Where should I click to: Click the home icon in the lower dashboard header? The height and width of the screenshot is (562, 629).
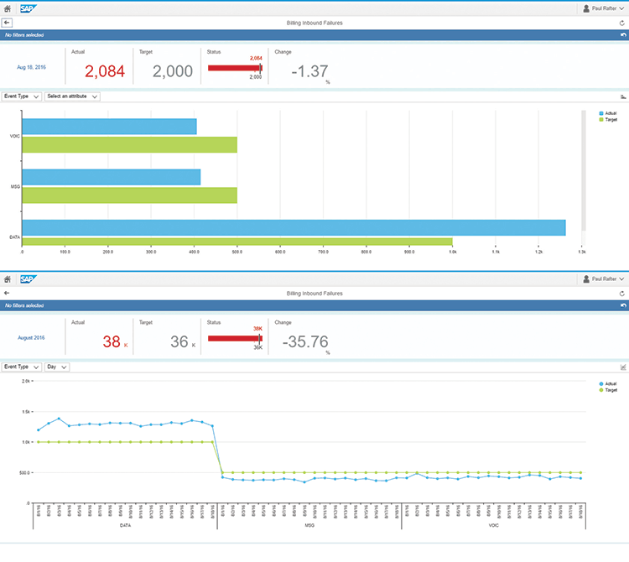[x=8, y=278]
